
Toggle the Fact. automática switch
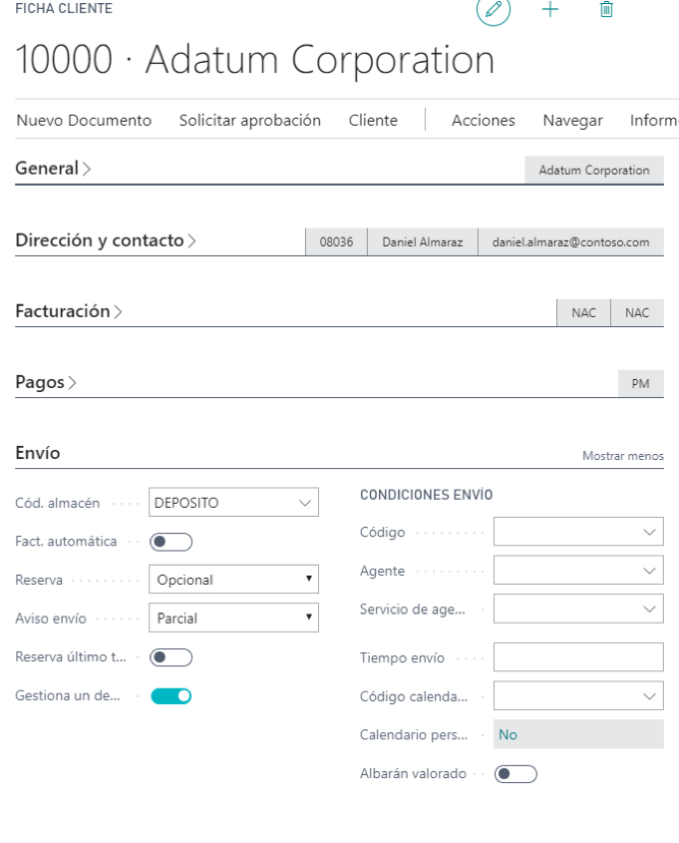click(170, 542)
